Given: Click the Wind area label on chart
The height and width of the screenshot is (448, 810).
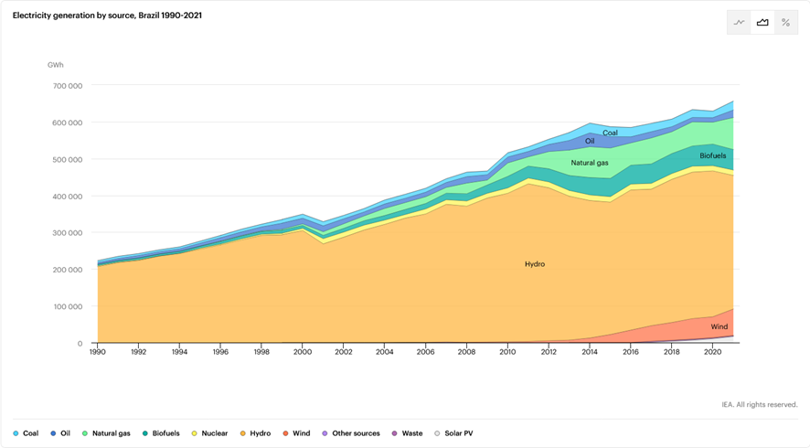Looking at the screenshot, I should pos(719,326).
